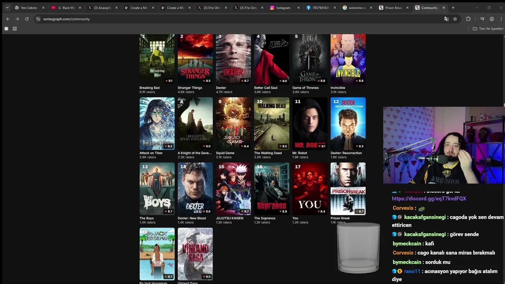Open the Stranger Things poster
505x284 pixels.
point(195,59)
